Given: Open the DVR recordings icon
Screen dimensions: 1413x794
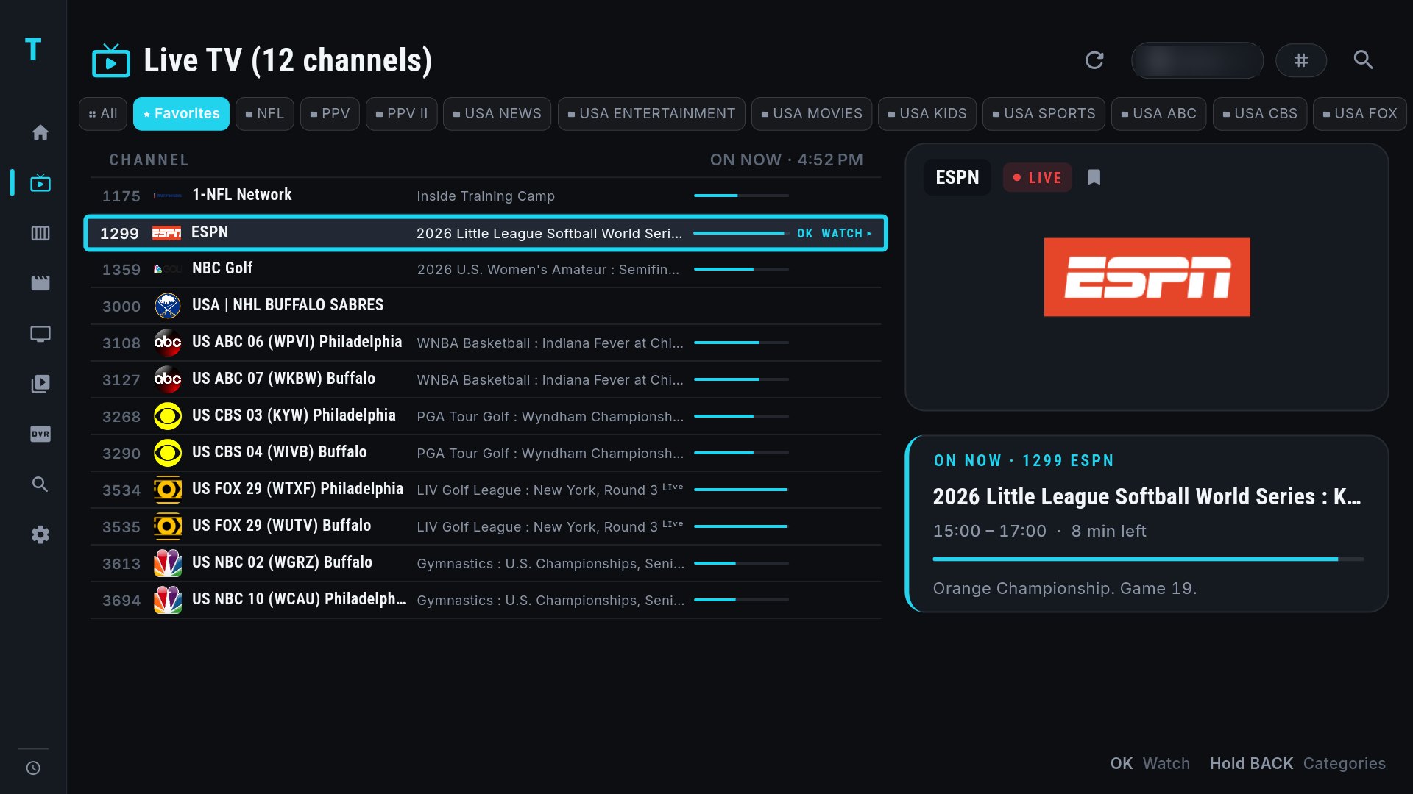Looking at the screenshot, I should click(x=40, y=434).
